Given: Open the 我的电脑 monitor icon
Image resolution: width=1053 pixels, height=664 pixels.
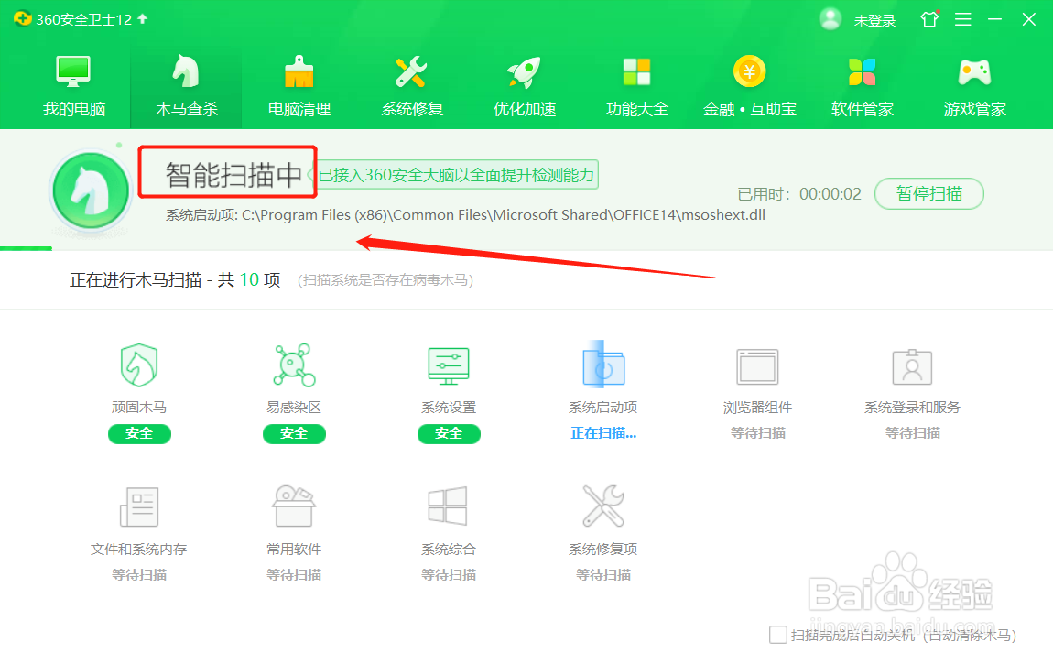Looking at the screenshot, I should (73, 71).
